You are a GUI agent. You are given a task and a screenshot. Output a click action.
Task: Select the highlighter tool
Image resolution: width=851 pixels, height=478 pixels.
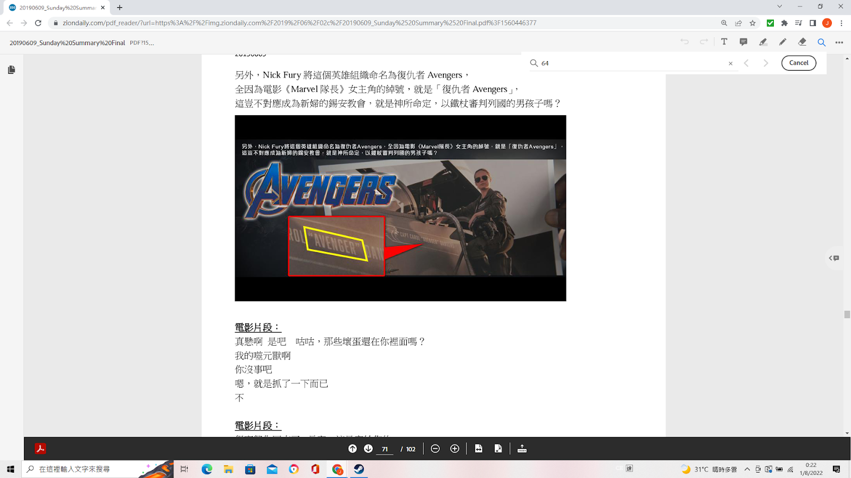[x=763, y=42]
